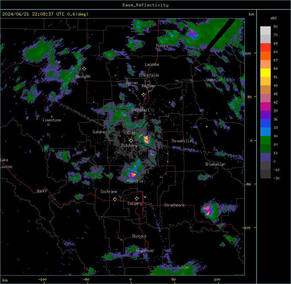Click the Vulcan label
This screenshot has width=291, height=284.
coord(183,267)
